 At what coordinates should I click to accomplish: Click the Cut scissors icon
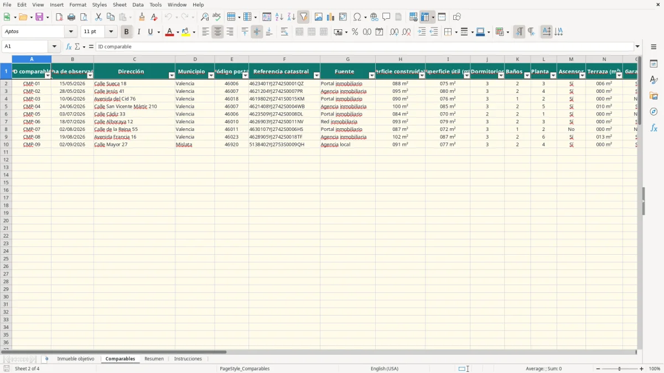98,17
